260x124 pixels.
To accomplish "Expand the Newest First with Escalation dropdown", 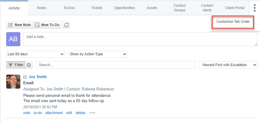I will (228, 65).
